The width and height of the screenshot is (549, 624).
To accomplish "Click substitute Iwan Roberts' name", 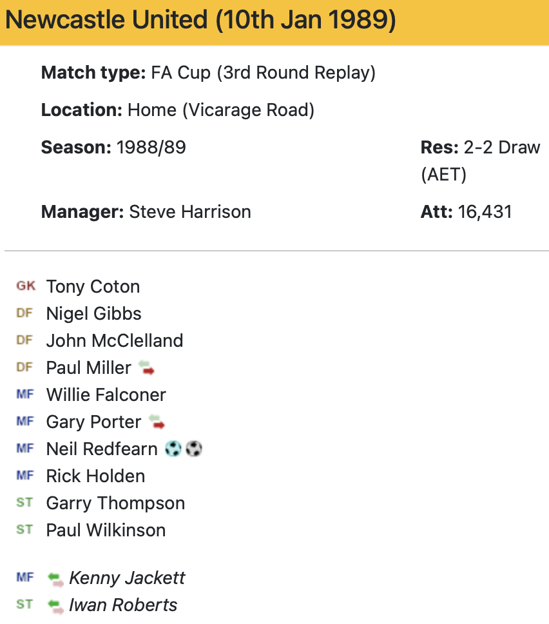I will pyautogui.click(x=123, y=605).
